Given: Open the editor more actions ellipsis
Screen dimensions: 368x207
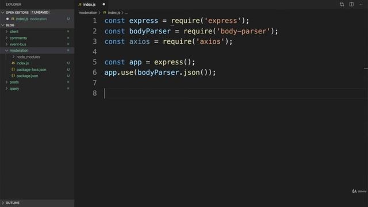Looking at the screenshot, I should pyautogui.click(x=361, y=5).
